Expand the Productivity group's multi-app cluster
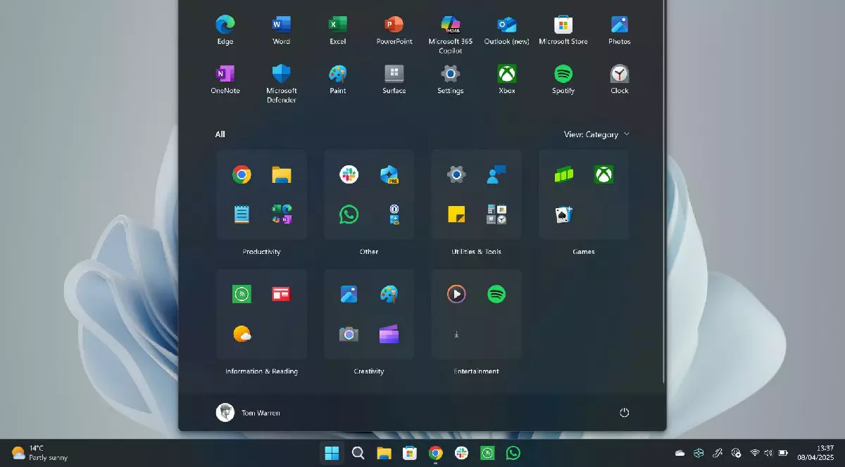This screenshot has height=467, width=845. (282, 214)
